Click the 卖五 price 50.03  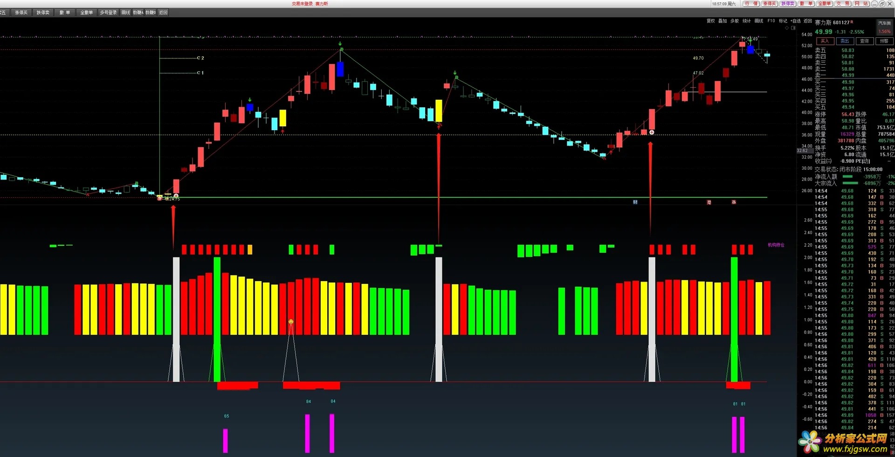point(848,50)
